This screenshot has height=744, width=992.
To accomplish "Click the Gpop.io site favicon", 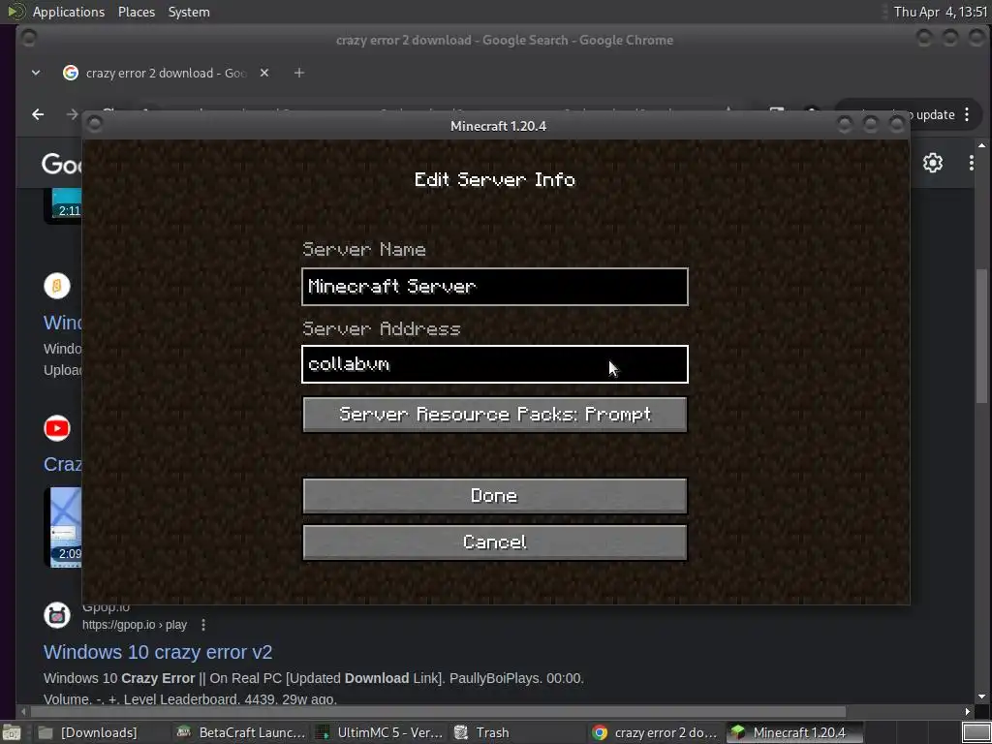I will point(57,615).
